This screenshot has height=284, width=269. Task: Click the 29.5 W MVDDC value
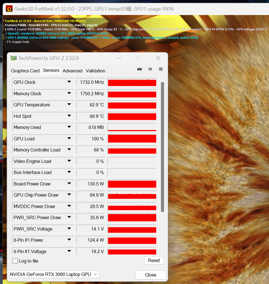(91, 206)
